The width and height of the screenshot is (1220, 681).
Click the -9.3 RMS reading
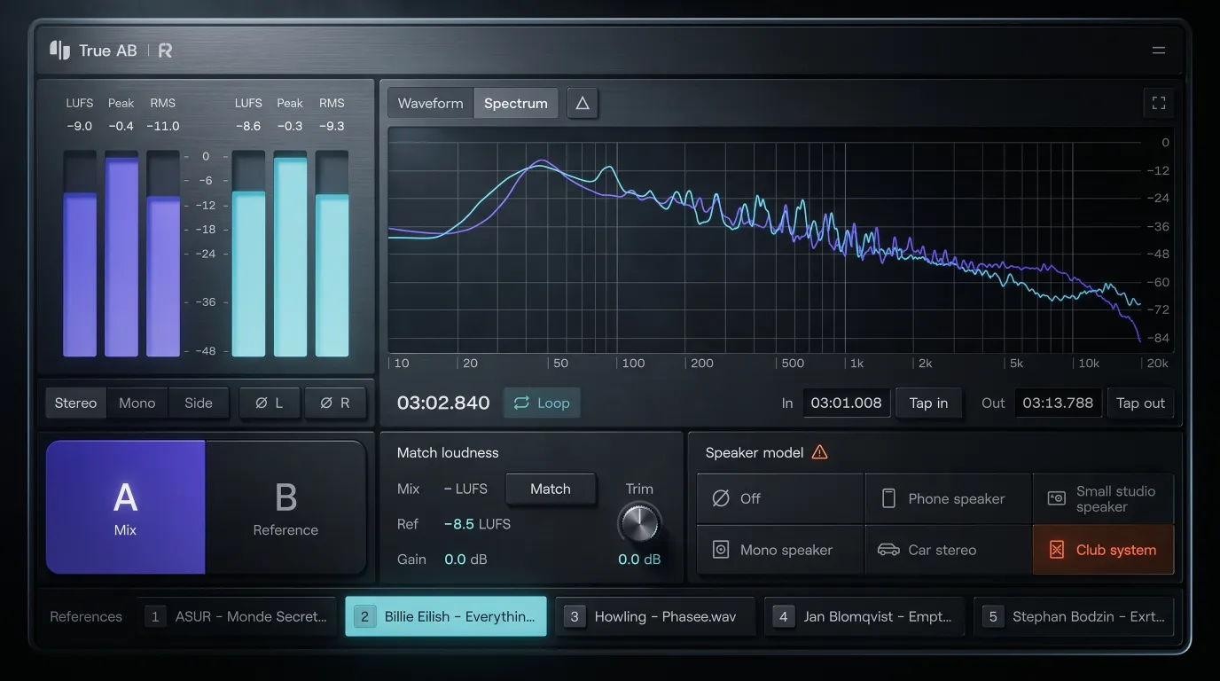(x=332, y=126)
